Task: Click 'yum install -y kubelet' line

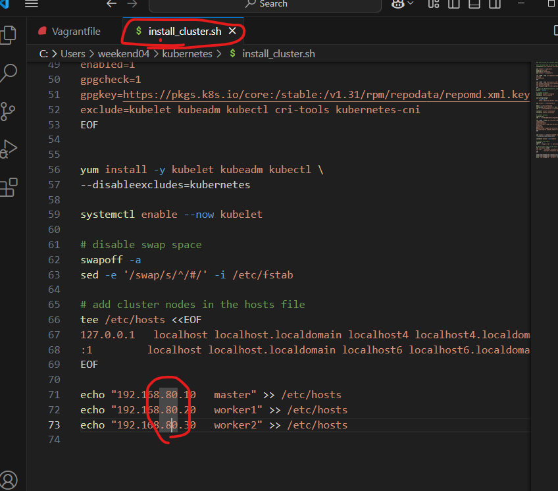Action: 202,170
